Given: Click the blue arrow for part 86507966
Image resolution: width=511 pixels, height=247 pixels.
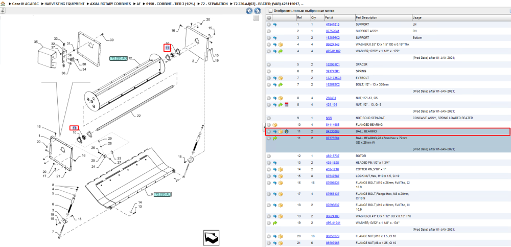Looking at the screenshot, I should coord(275,243).
